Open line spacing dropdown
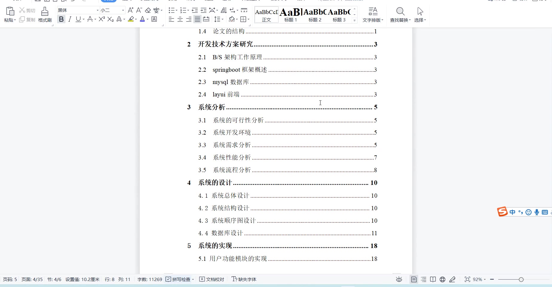This screenshot has width=552, height=287. coord(219,19)
